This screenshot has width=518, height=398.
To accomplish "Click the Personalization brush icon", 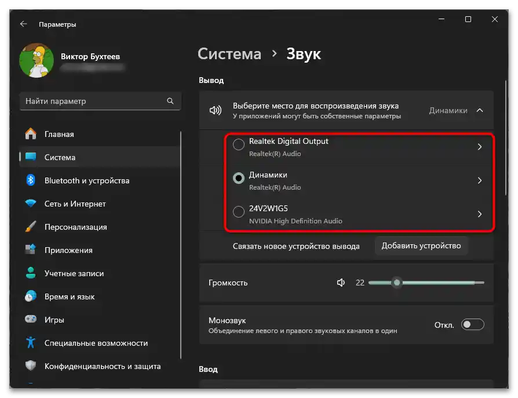I will [x=30, y=227].
